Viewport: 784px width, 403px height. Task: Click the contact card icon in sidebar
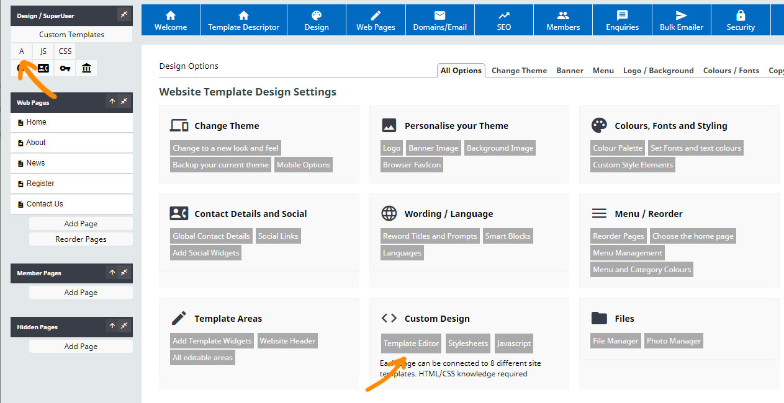click(x=43, y=68)
